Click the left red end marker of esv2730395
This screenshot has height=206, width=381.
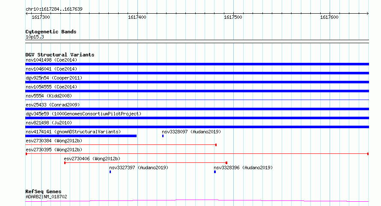[26, 154]
